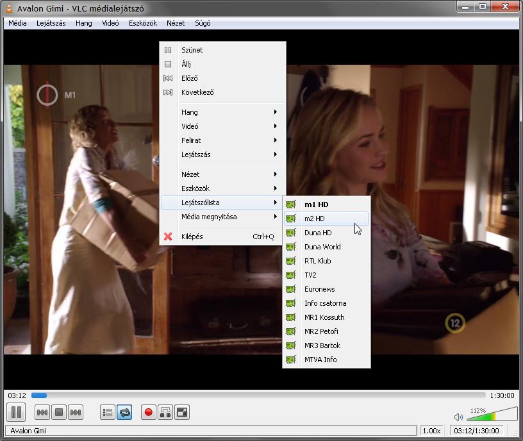Open the Eszközök menu in the menu bar

143,23
